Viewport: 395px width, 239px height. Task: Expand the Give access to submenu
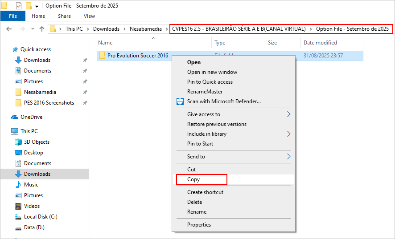[288, 114]
